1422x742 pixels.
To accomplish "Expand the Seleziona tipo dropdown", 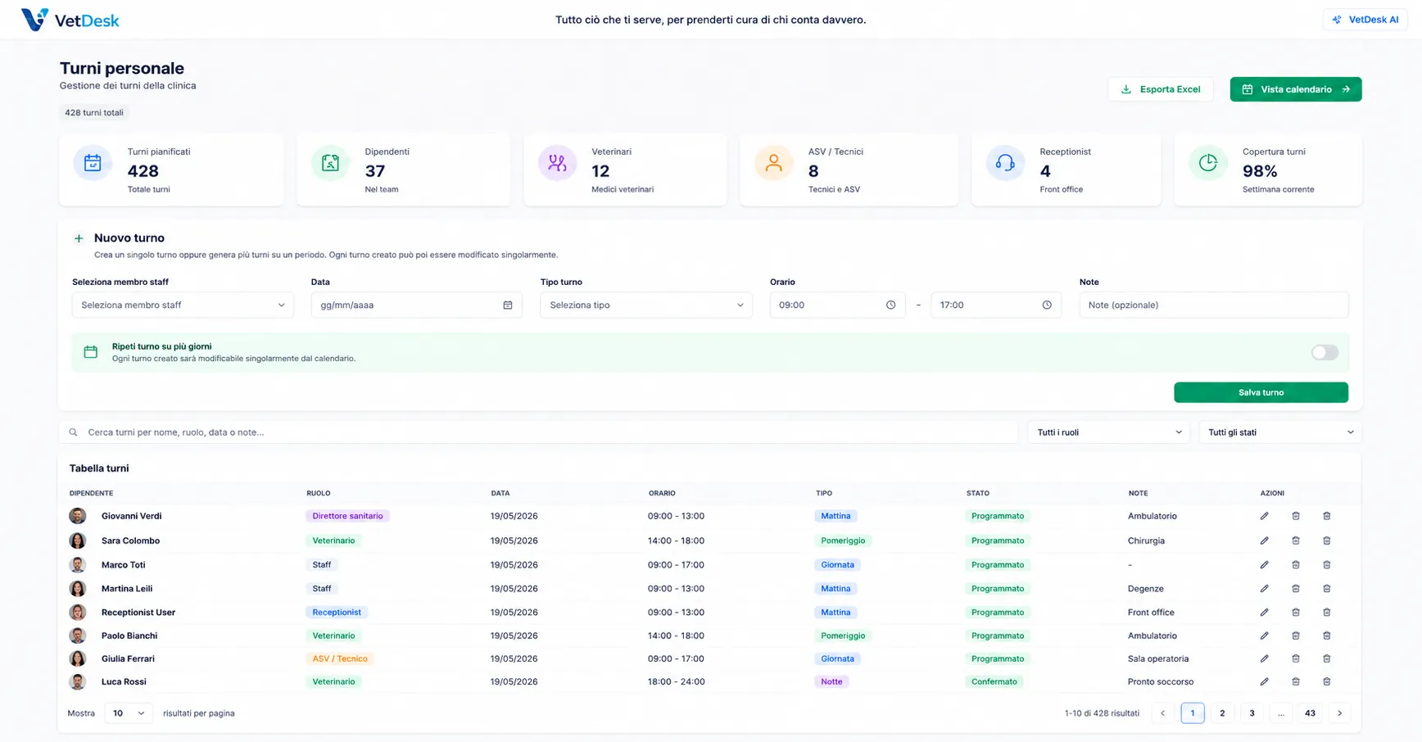I will (646, 305).
